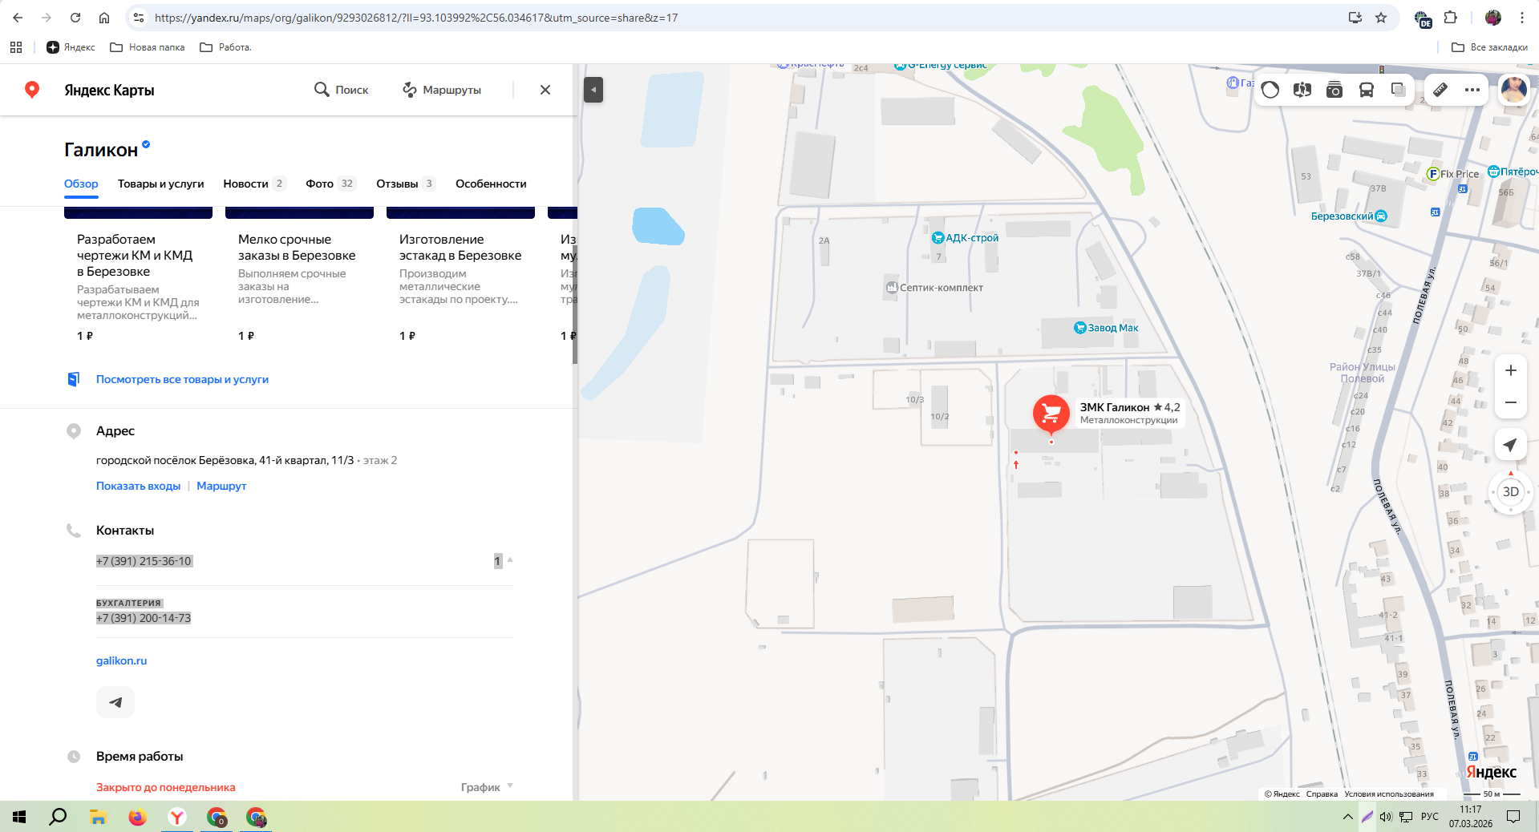Open street panoramas on the map

click(x=1302, y=90)
